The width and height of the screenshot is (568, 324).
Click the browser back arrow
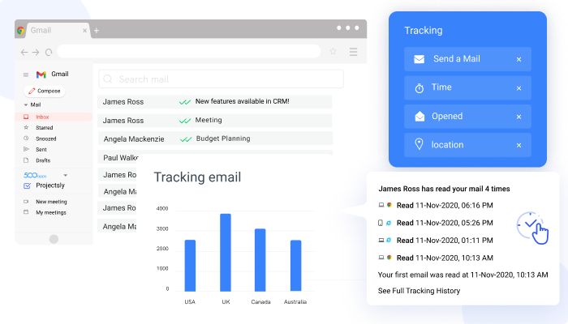(24, 53)
